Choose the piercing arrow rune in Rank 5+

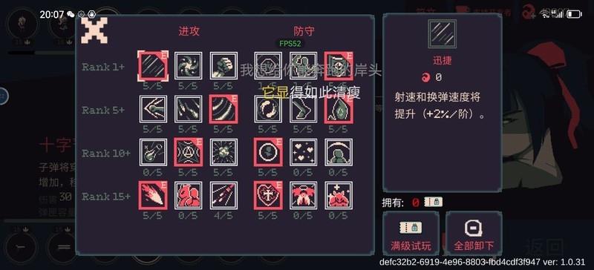coord(153,109)
